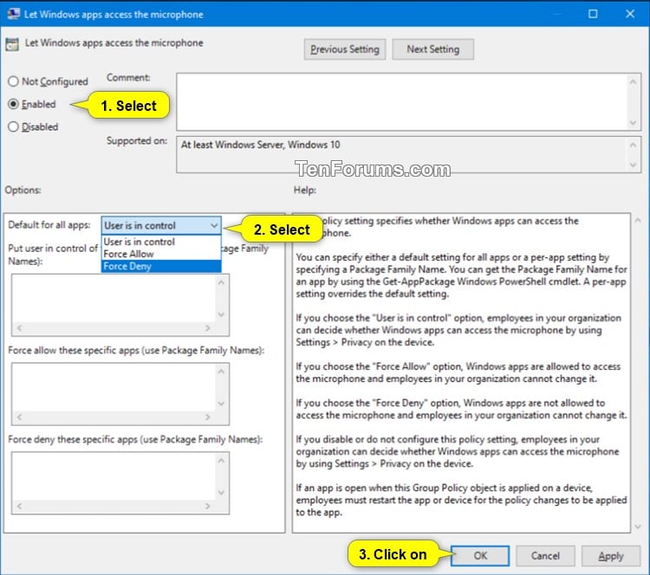Click the Cancel button

pos(545,556)
